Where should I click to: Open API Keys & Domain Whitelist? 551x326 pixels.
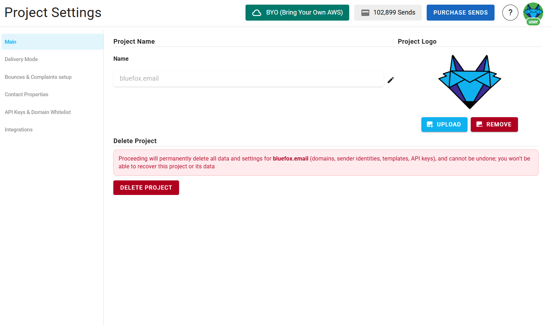pyautogui.click(x=38, y=112)
